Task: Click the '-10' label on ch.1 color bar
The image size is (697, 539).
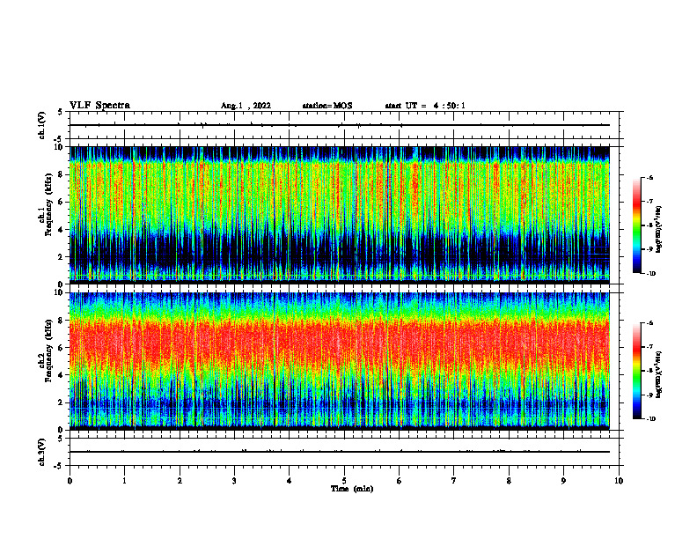Action: (650, 274)
